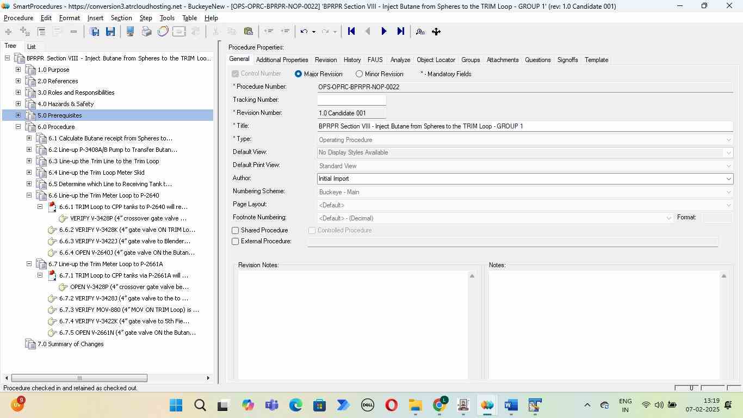Collapse the 6.6 Line-up to P-2640 node
The image size is (743, 418).
(29, 195)
